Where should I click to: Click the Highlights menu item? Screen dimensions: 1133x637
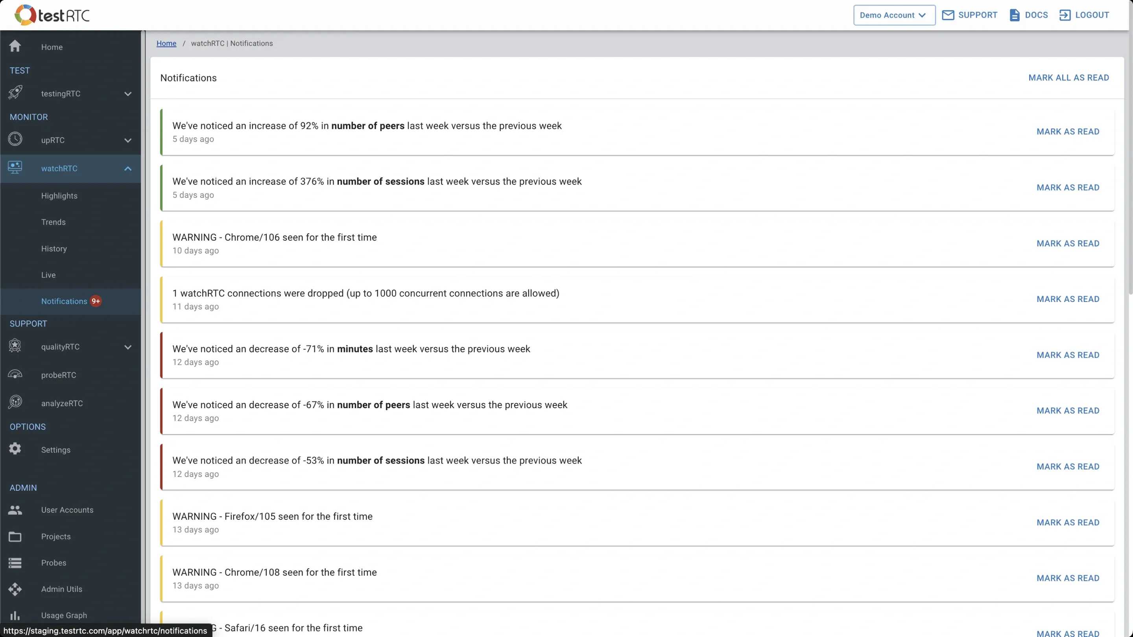pos(59,195)
